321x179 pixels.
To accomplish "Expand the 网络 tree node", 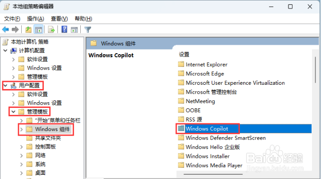I will tap(22, 155).
